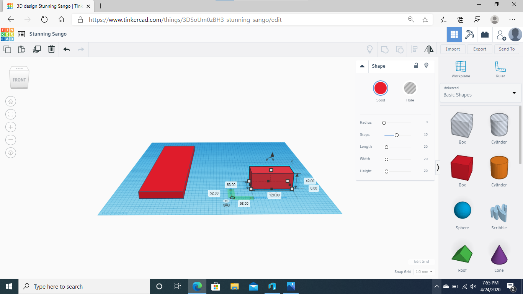The image size is (523, 294).
Task: Select the Hole option in the Shape panel
Action: (x=410, y=88)
